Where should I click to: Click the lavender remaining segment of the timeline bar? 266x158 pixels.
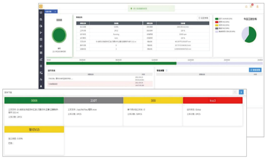[220, 63]
